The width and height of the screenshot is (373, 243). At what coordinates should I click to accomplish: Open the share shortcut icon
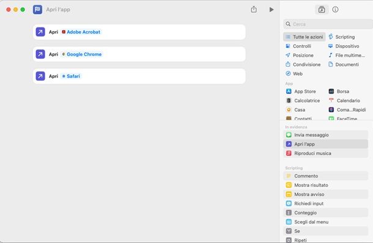click(254, 9)
